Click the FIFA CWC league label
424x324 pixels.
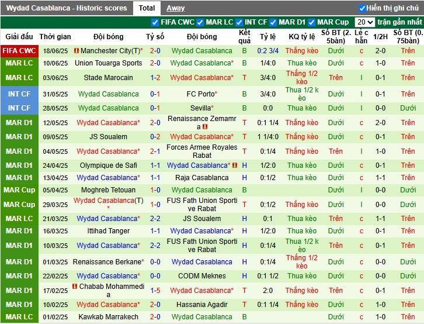pos(19,51)
